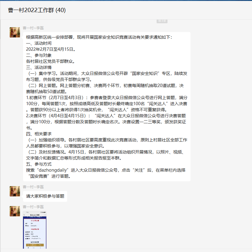This screenshot has height=252, width=252.
Task: Click group title "曹一村2022工作群 (40)"
Action: coord(37,10)
